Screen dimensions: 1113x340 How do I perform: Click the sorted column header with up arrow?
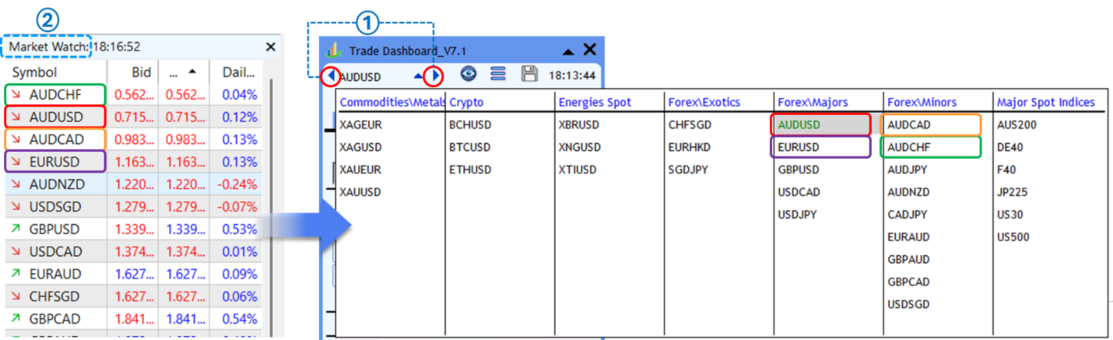tap(184, 72)
